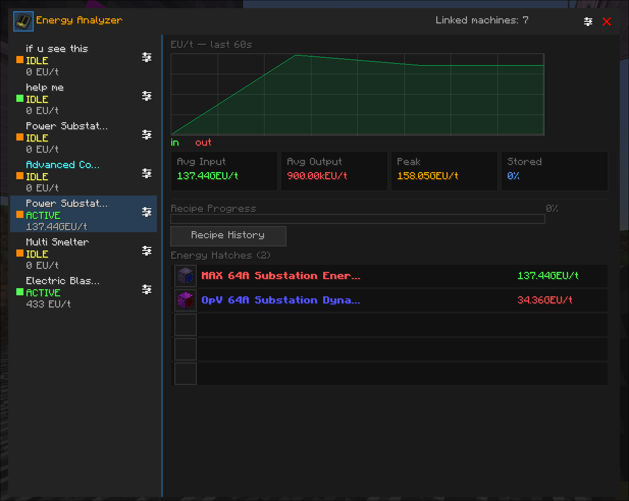Click the OpV 64A Substation Dyna... row
Screen dimensions: 629x501
click(x=389, y=300)
